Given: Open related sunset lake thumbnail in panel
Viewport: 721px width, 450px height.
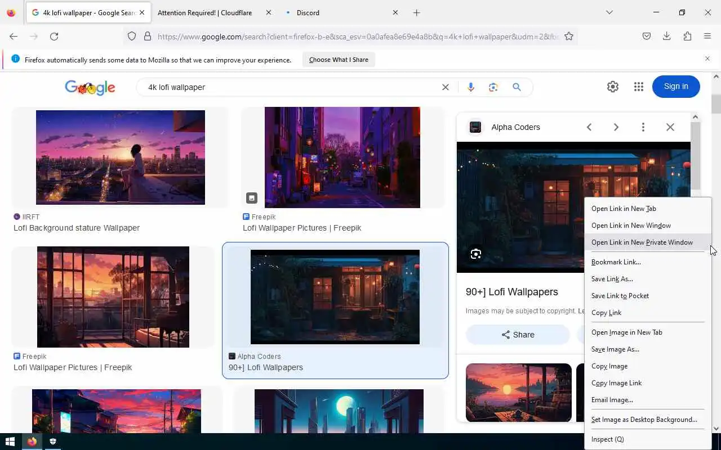Looking at the screenshot, I should coord(519,393).
